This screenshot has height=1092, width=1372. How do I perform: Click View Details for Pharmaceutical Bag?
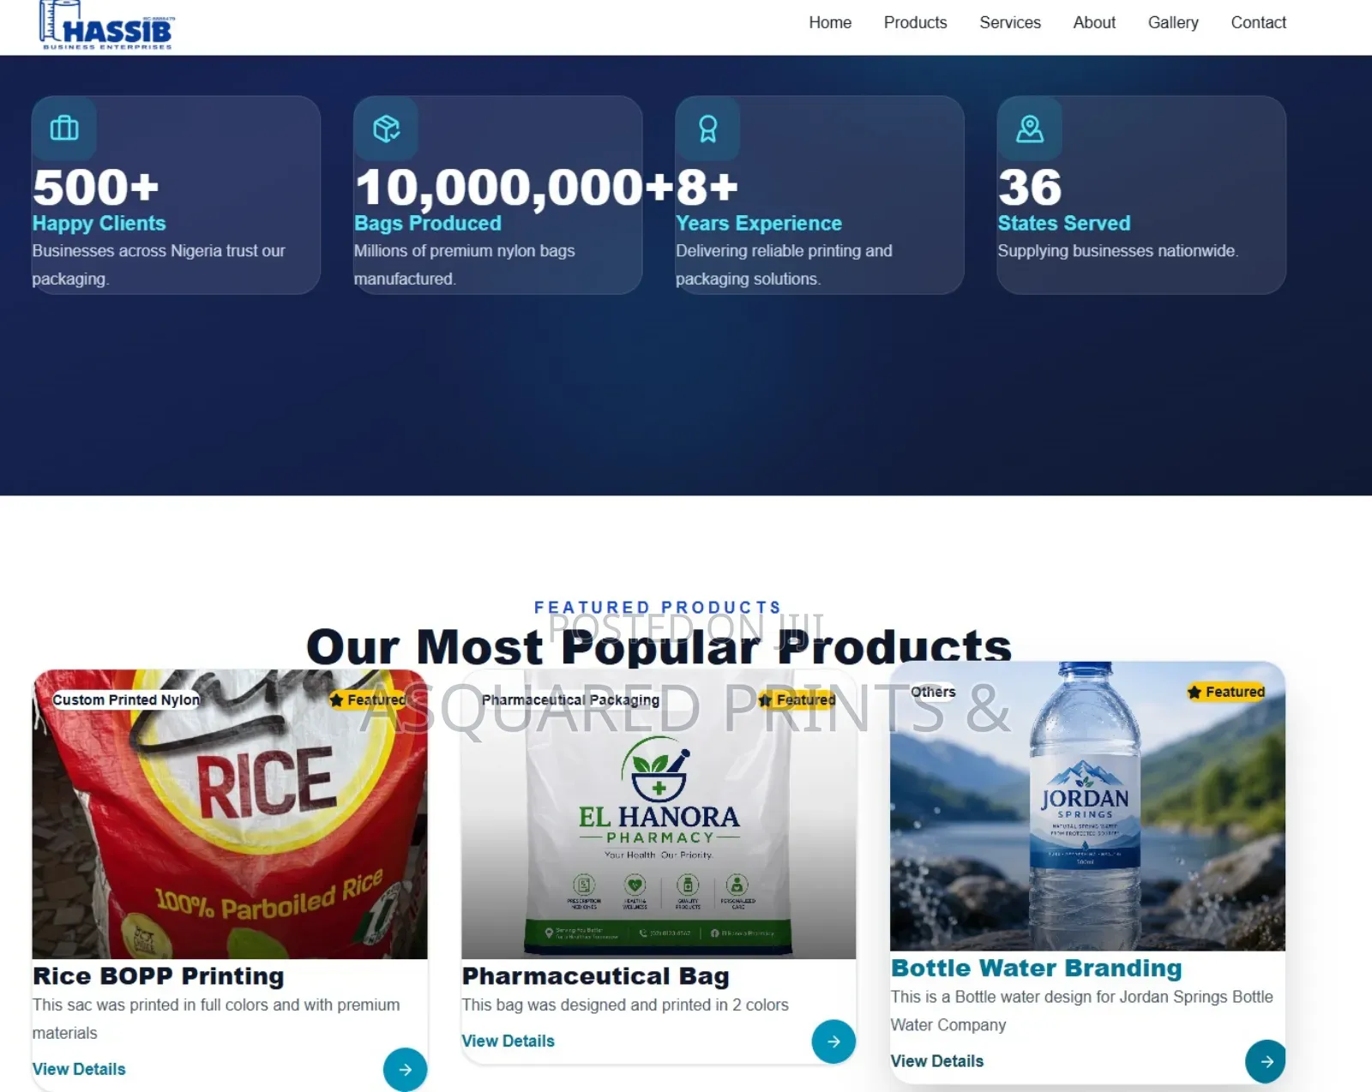pyautogui.click(x=508, y=1041)
